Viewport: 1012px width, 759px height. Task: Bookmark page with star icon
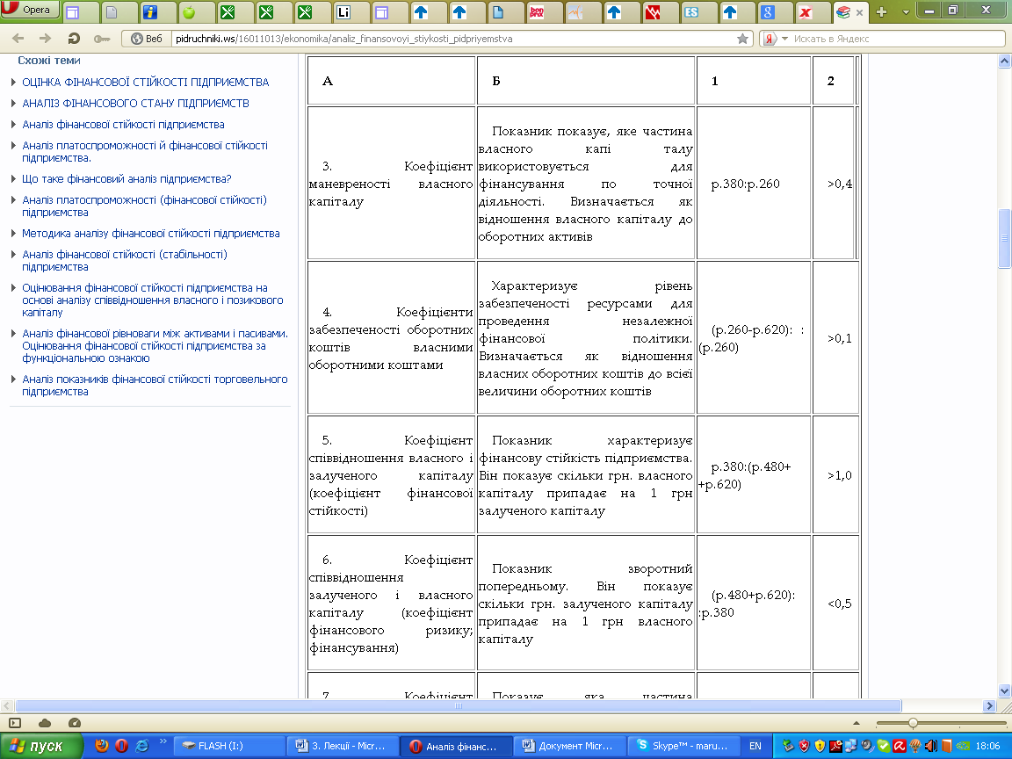(743, 39)
